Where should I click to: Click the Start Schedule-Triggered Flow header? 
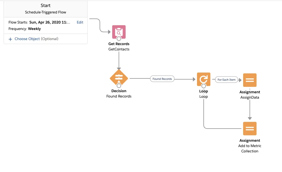(46, 9)
